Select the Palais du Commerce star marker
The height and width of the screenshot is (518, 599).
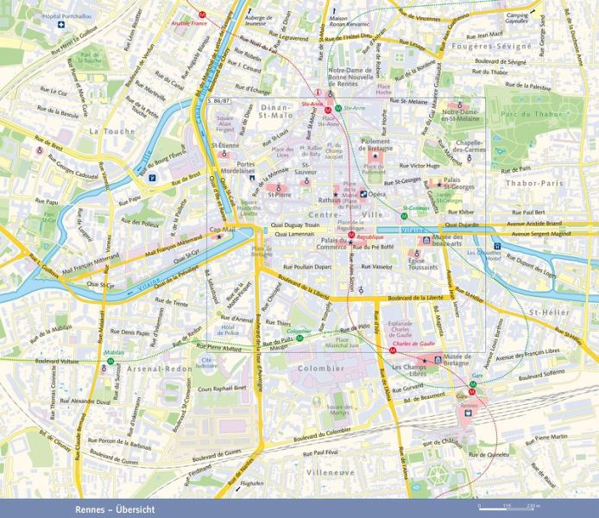[350, 243]
